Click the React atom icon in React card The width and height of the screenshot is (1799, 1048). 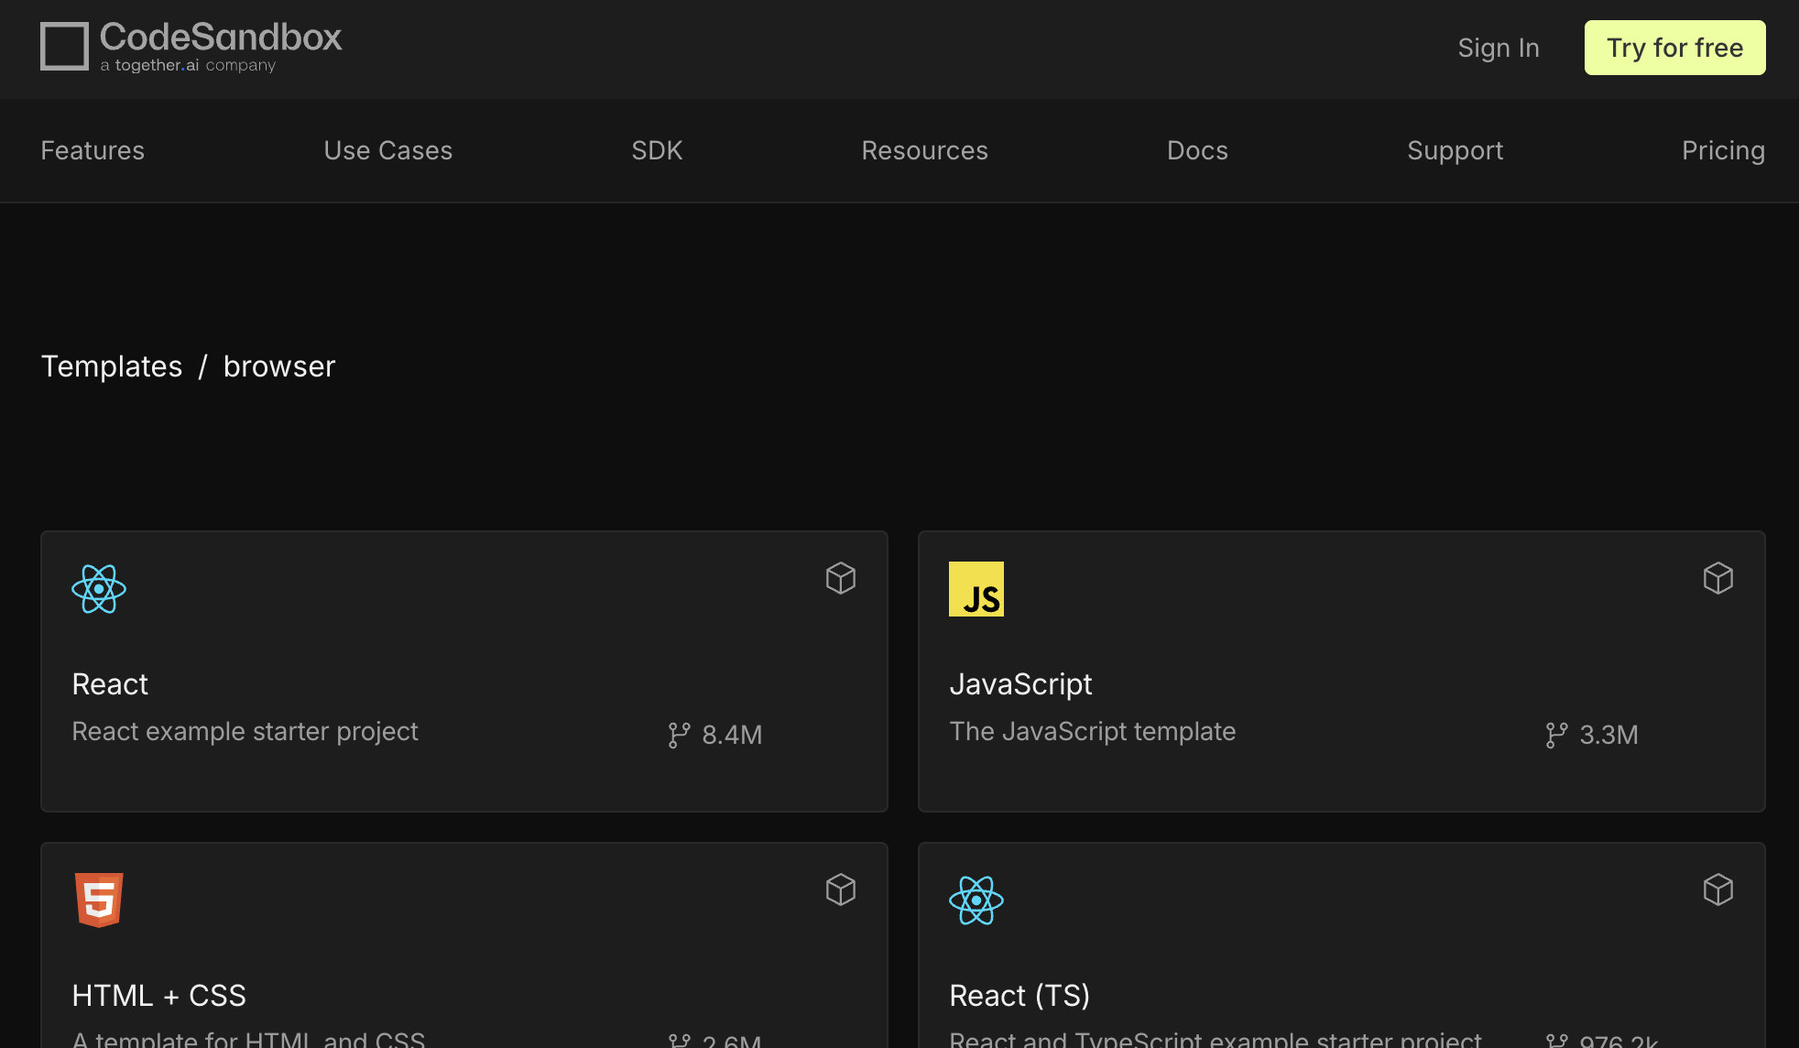(x=99, y=589)
